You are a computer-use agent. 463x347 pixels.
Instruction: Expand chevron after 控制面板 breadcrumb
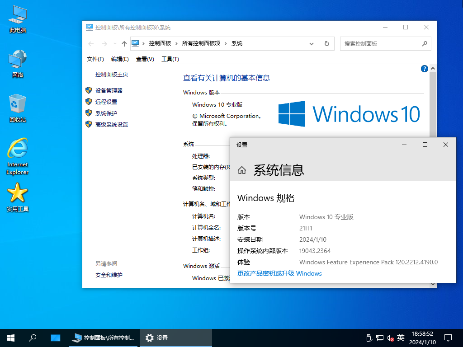coord(176,44)
